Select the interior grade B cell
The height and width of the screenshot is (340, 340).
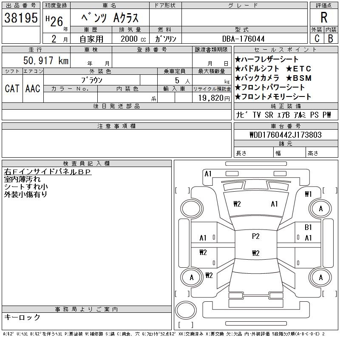330,39
